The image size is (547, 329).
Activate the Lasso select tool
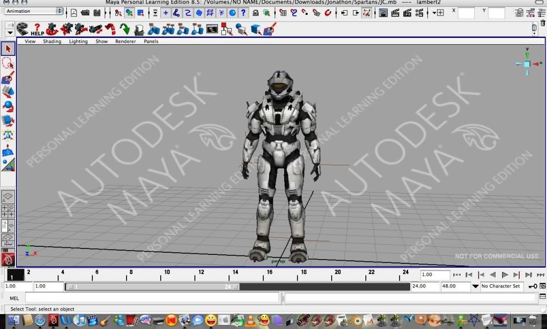click(x=8, y=63)
